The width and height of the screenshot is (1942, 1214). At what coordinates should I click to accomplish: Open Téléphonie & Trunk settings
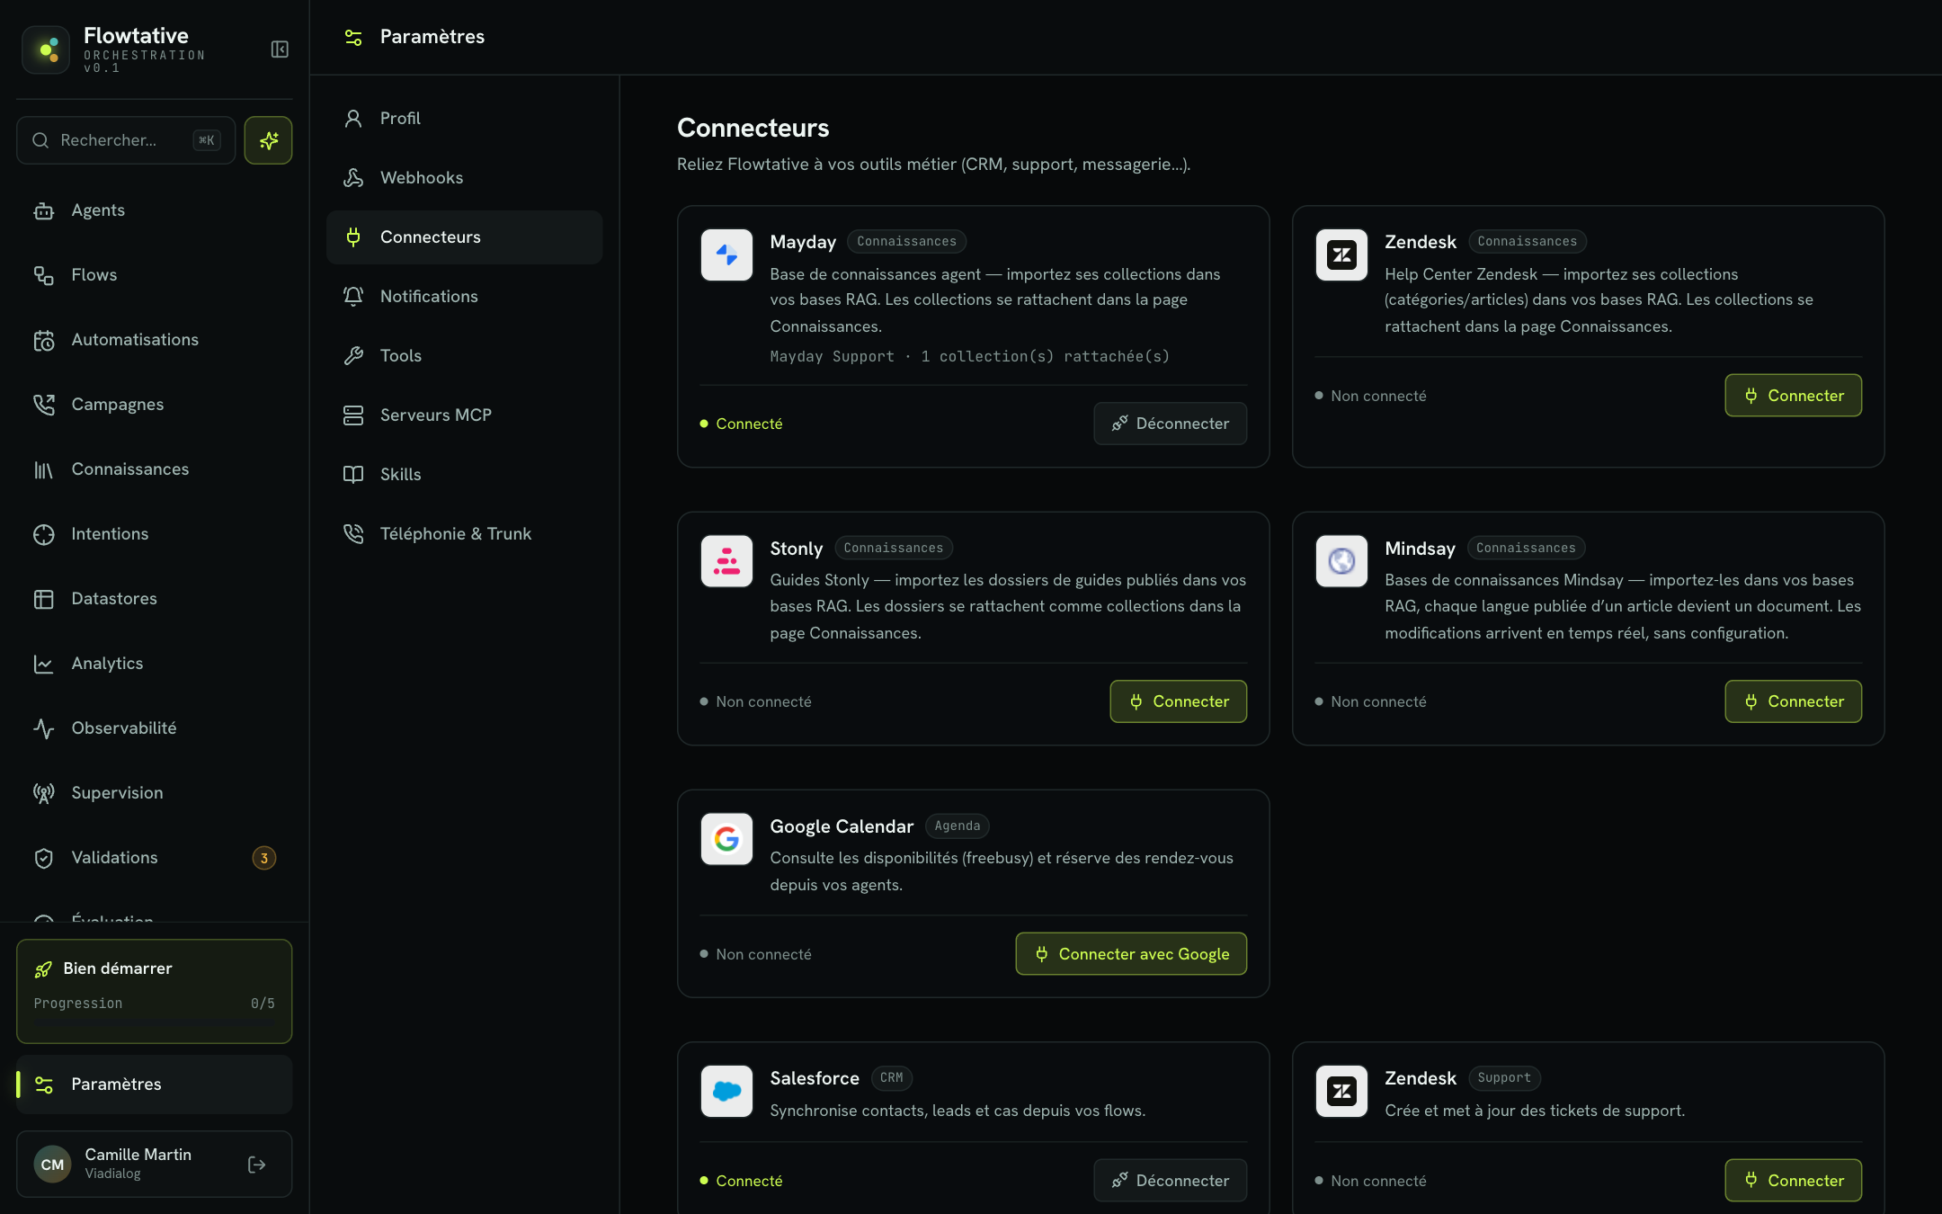tap(464, 534)
